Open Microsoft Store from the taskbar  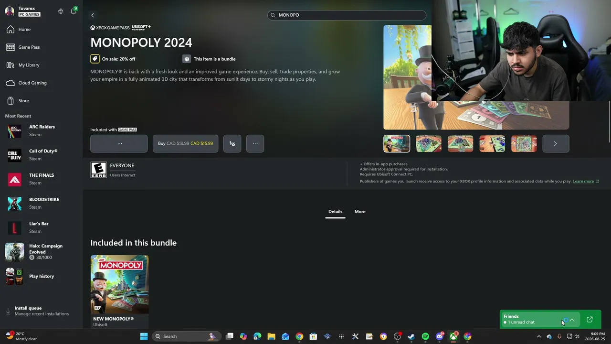pyautogui.click(x=313, y=336)
